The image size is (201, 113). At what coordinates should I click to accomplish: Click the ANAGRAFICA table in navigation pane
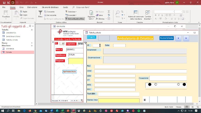[x=11, y=33]
